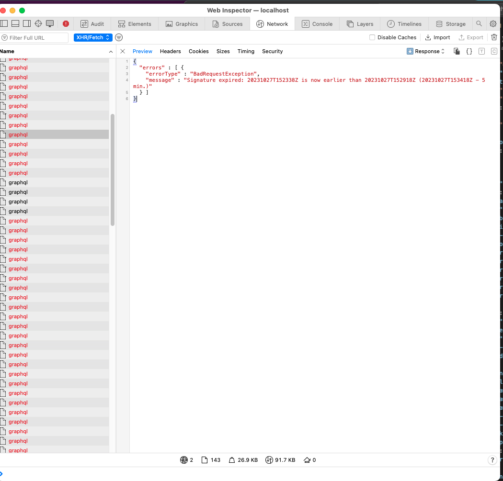Open Web Inspector settings gear
The width and height of the screenshot is (503, 481).
click(493, 23)
